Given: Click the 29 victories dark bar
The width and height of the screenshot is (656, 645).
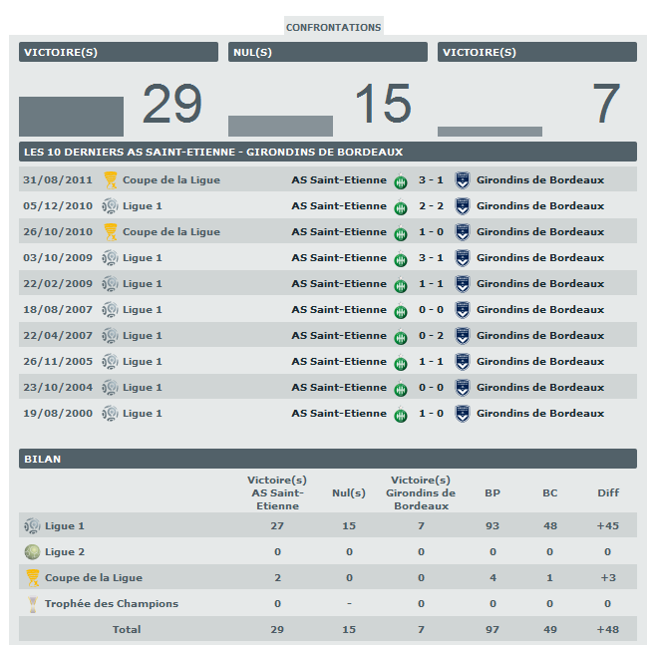Looking at the screenshot, I should 71,117.
